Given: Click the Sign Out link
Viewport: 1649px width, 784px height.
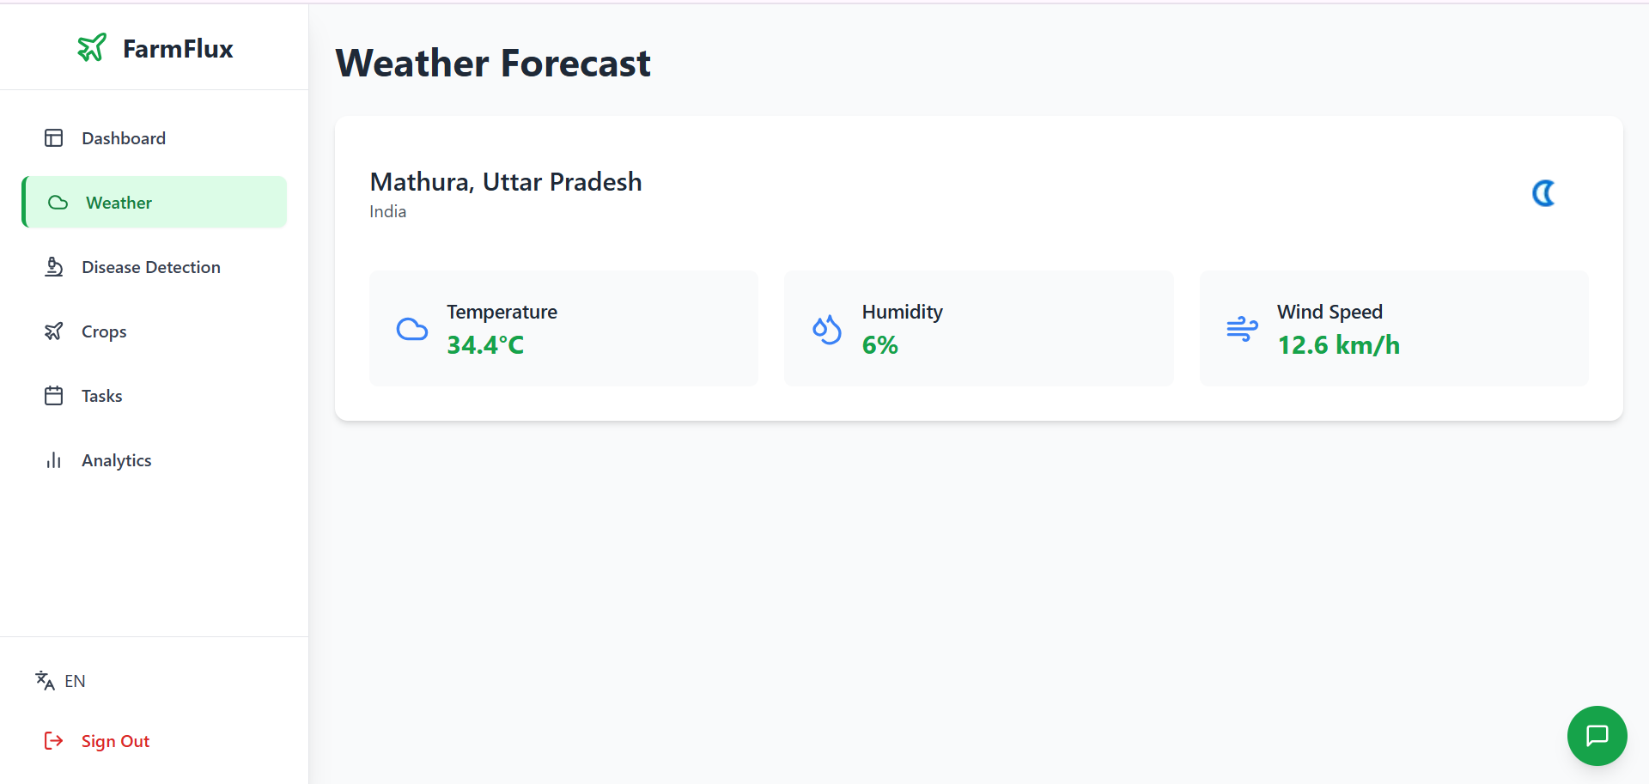Looking at the screenshot, I should [x=115, y=741].
